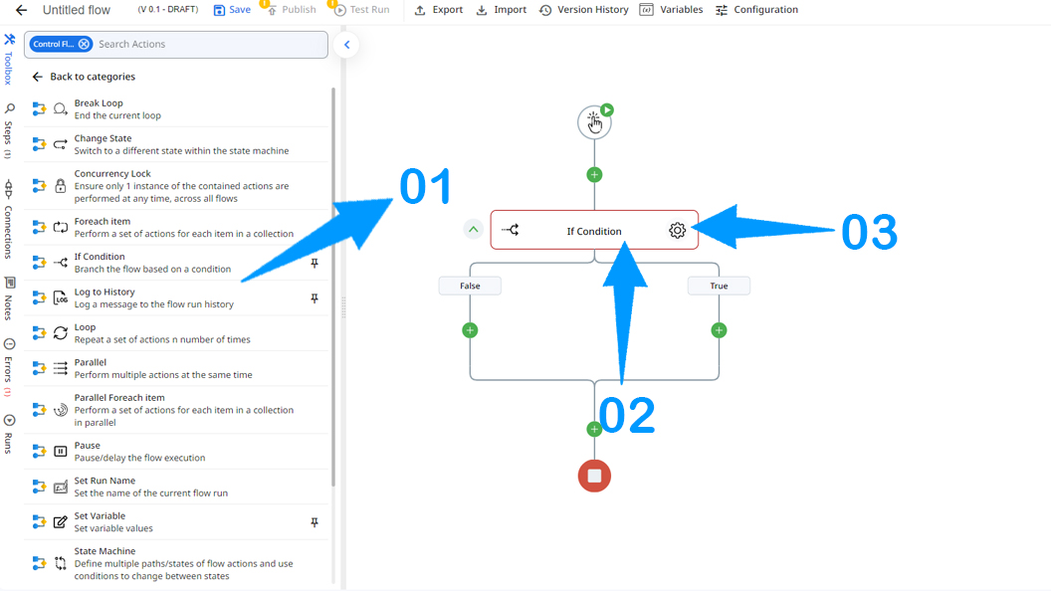Click the Log to History LOG icon
The image size is (1051, 591).
[61, 298]
